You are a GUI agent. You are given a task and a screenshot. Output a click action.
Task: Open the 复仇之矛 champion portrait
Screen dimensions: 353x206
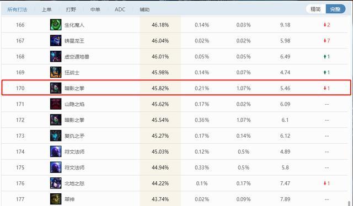point(56,136)
